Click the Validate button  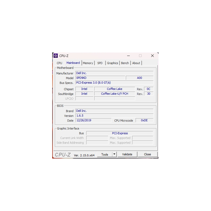click(x=127, y=154)
